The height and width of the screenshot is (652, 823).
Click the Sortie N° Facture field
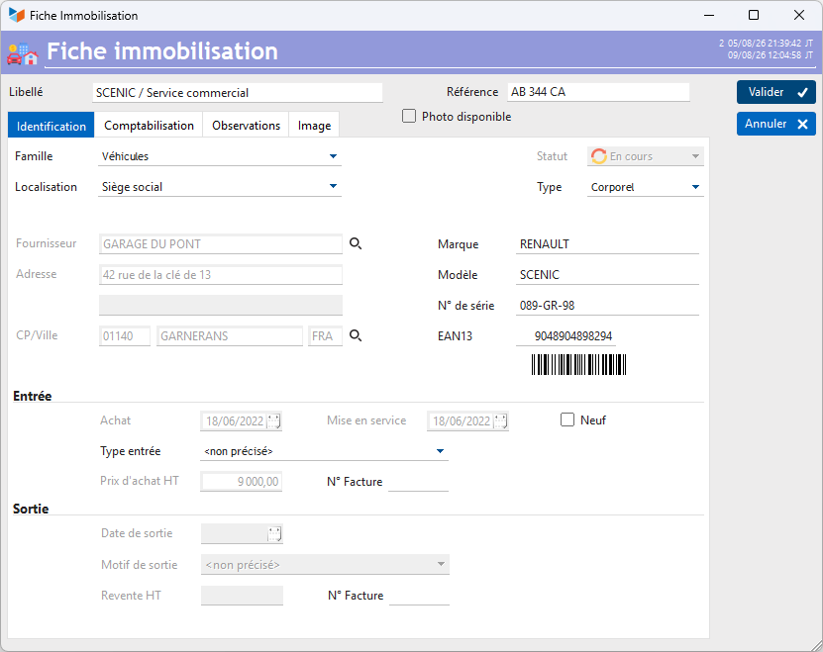(x=419, y=596)
